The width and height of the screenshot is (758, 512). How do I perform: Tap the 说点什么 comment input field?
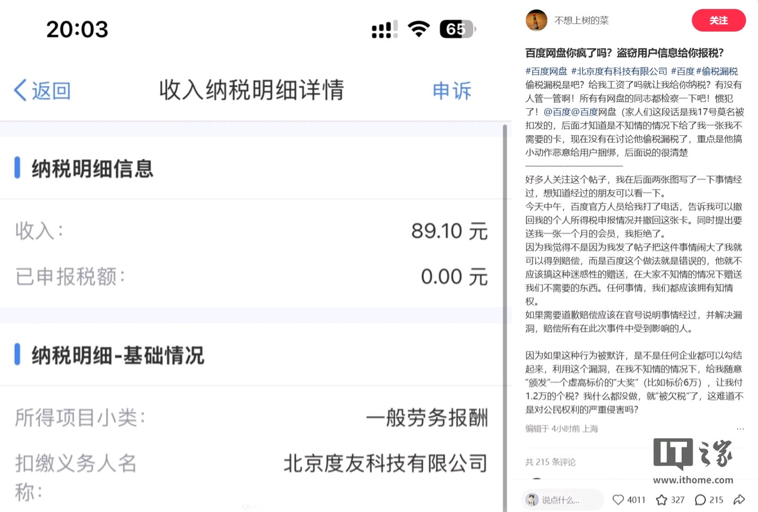[x=562, y=500]
